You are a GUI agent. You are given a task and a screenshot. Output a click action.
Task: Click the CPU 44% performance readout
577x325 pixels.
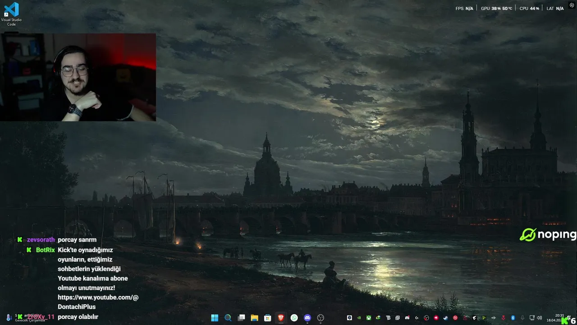point(529,8)
